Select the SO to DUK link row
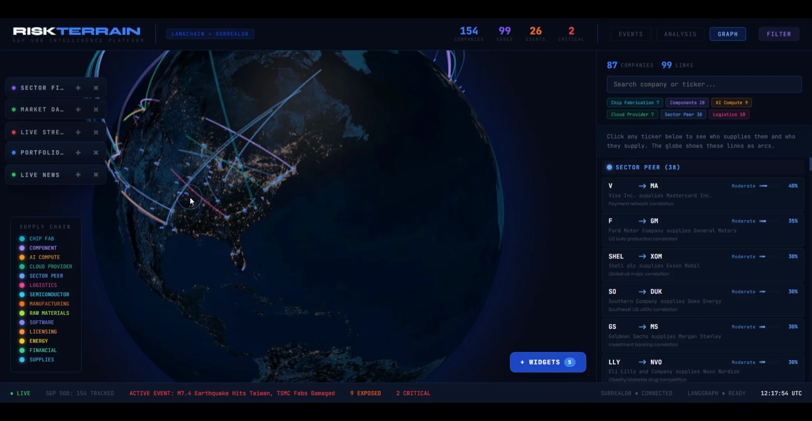The width and height of the screenshot is (812, 421). pyautogui.click(x=703, y=300)
